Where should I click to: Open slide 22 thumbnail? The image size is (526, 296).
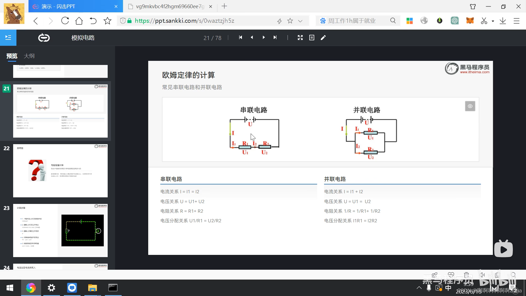pyautogui.click(x=60, y=170)
